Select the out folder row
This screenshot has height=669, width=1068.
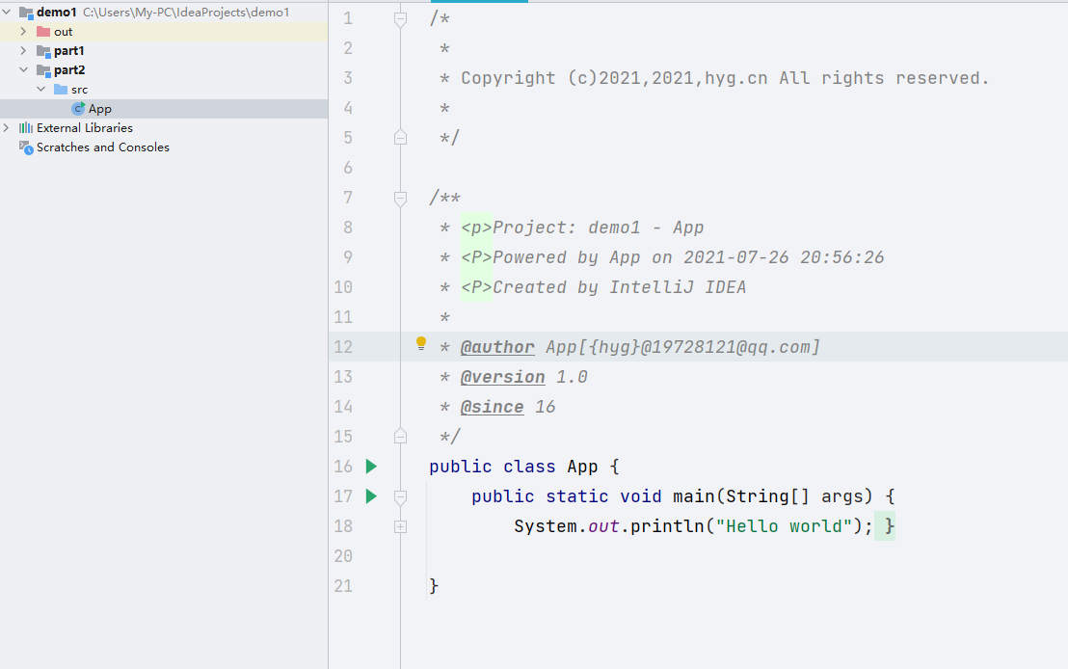[x=164, y=32]
